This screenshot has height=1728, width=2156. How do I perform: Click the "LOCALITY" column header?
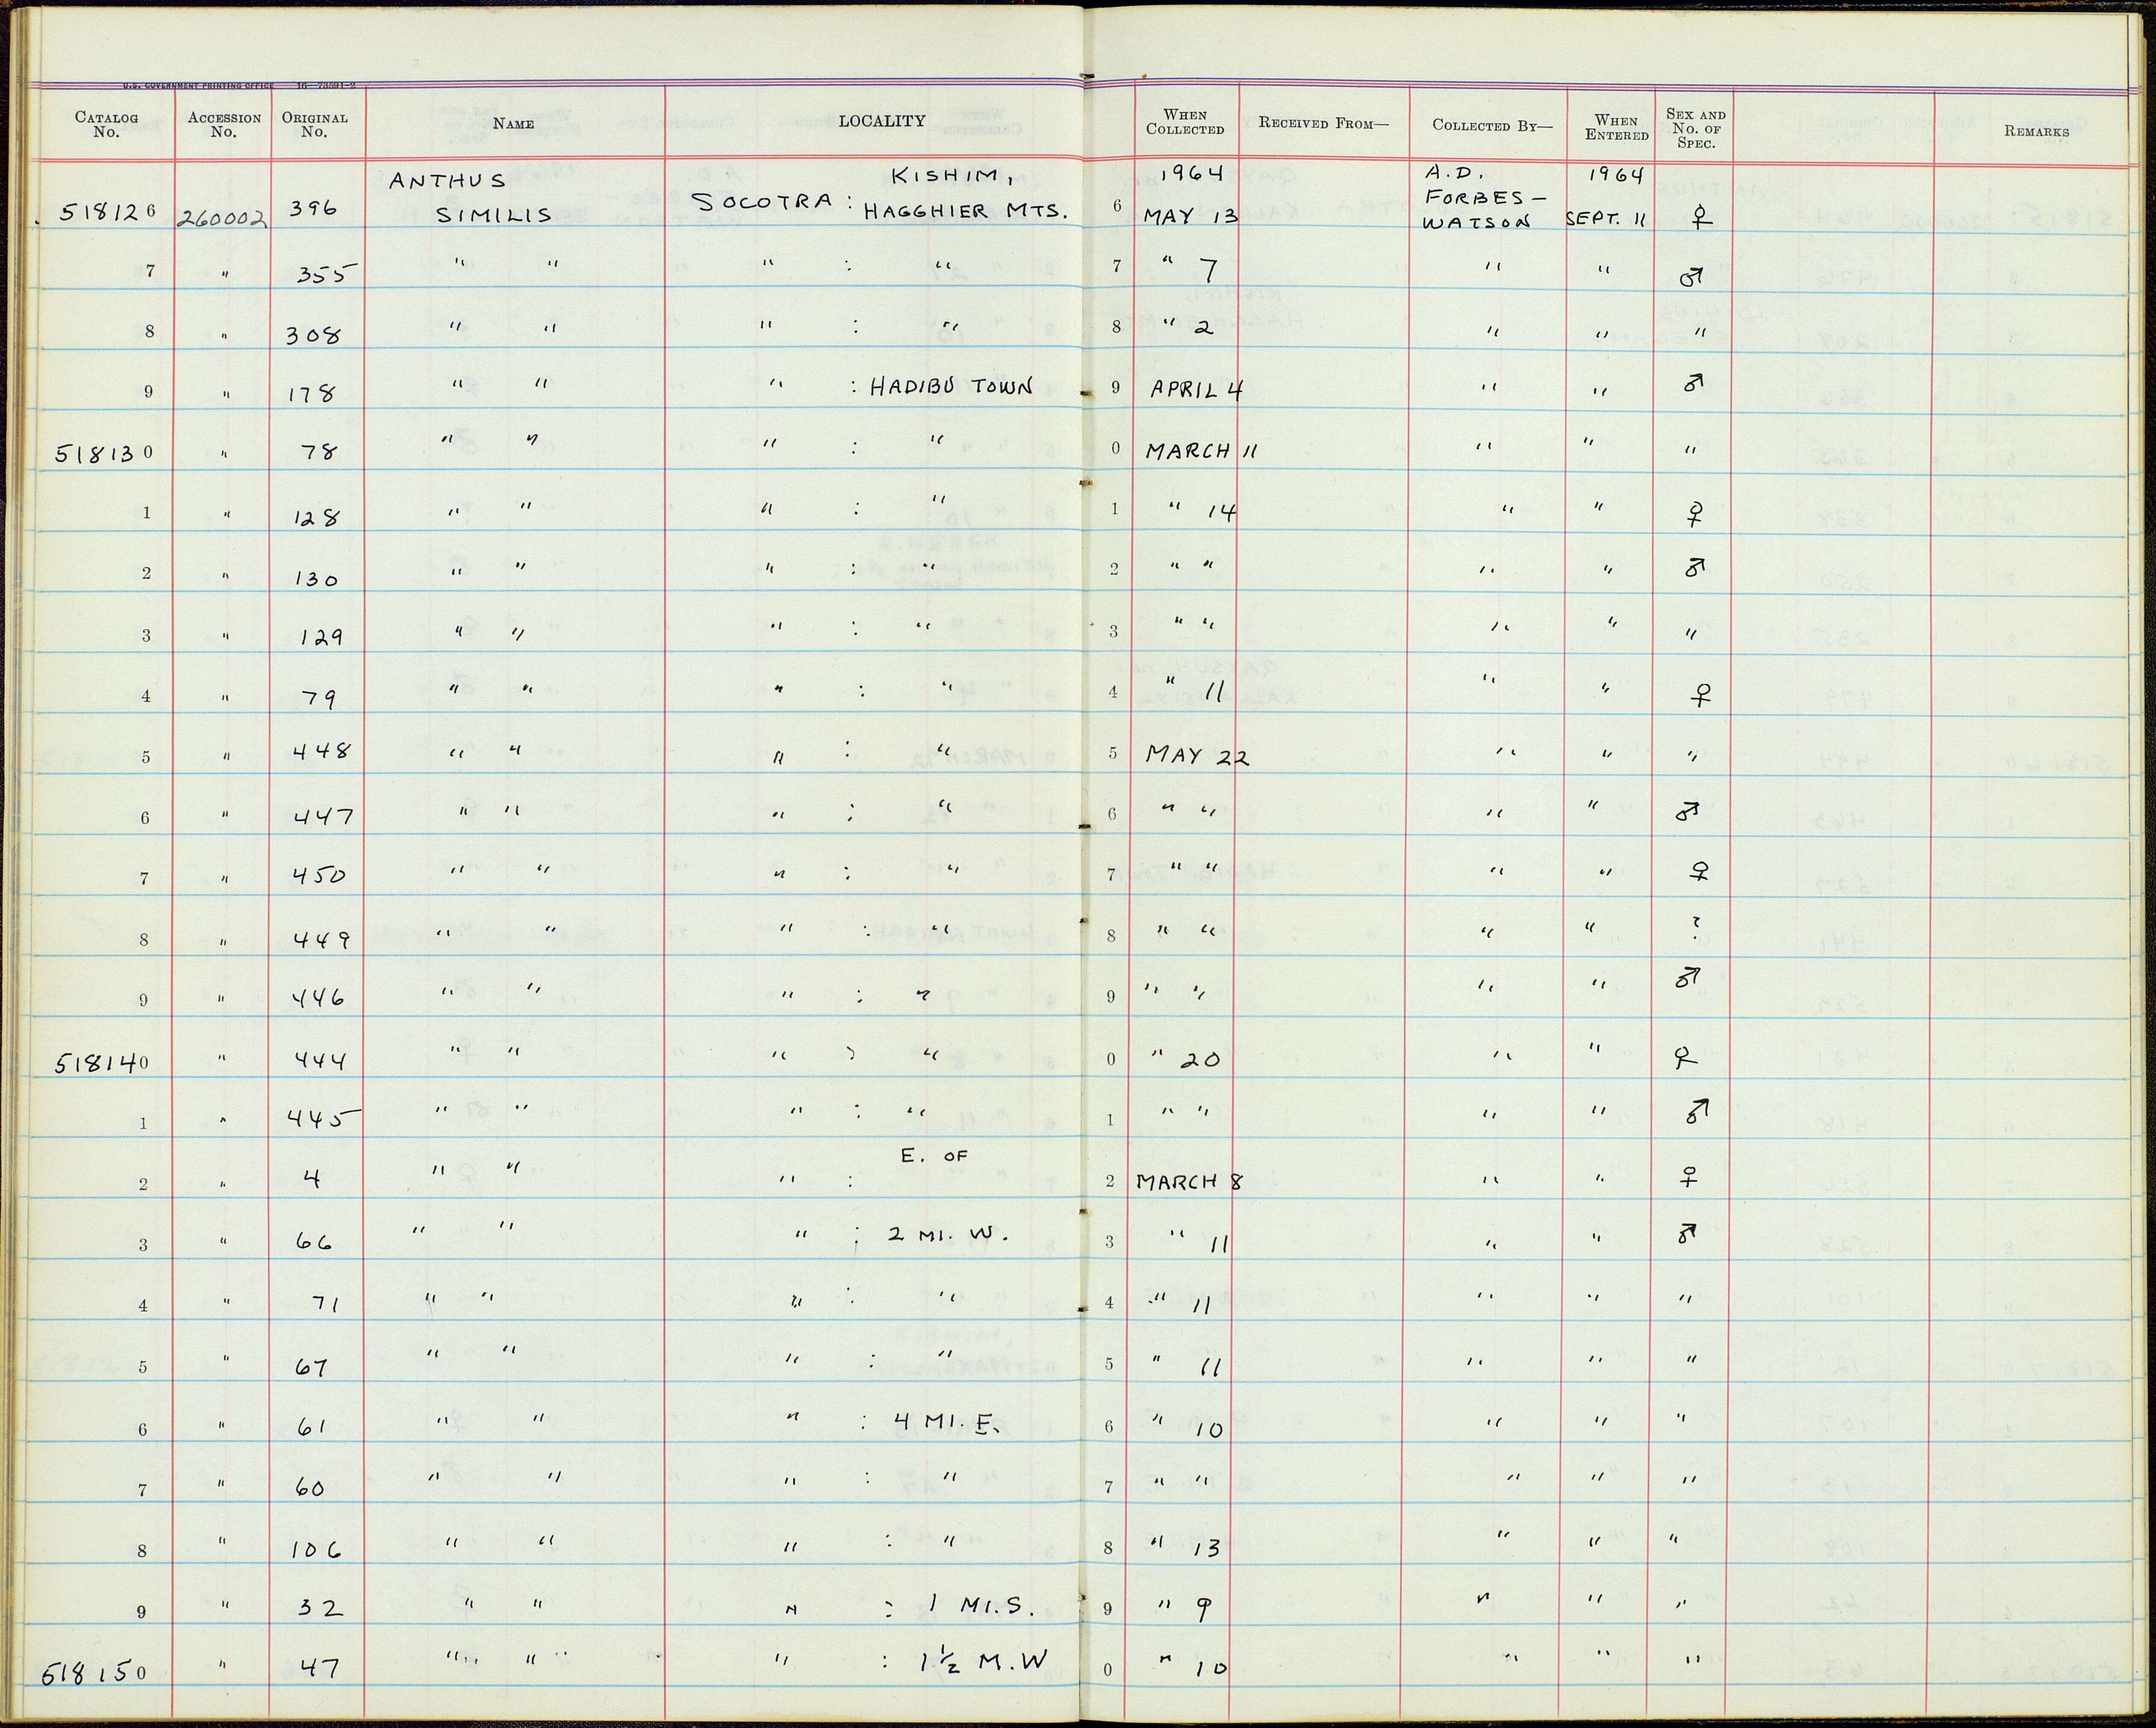[x=881, y=121]
